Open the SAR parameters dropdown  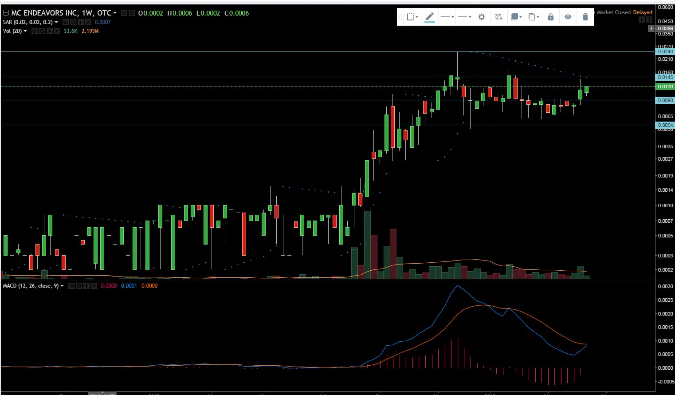tap(56, 22)
